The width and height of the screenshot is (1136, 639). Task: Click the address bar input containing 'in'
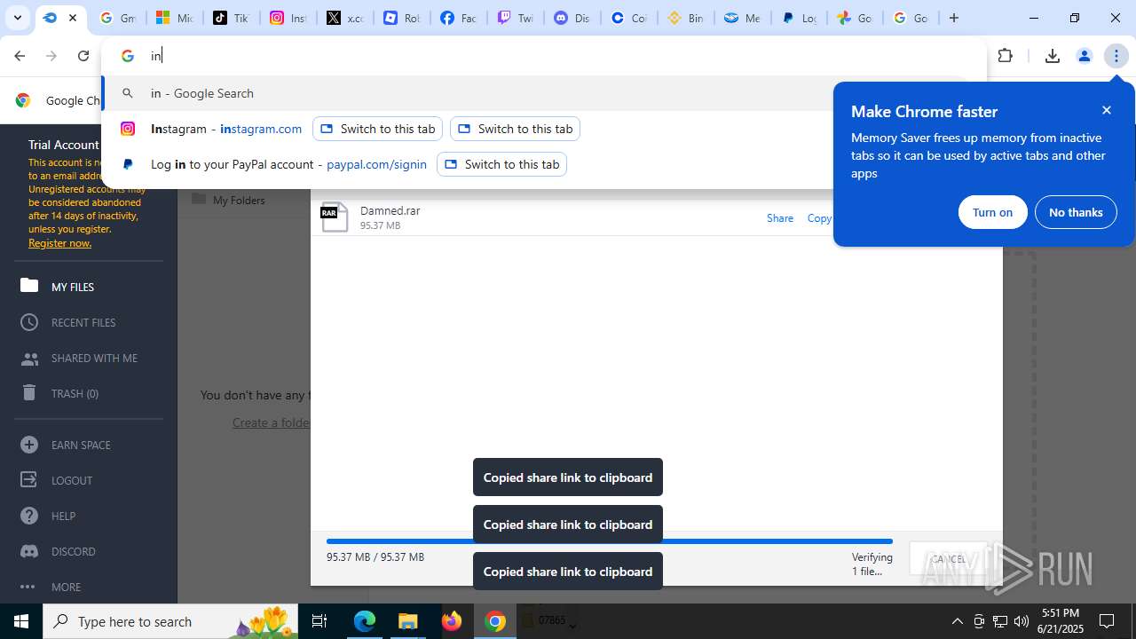[543, 56]
